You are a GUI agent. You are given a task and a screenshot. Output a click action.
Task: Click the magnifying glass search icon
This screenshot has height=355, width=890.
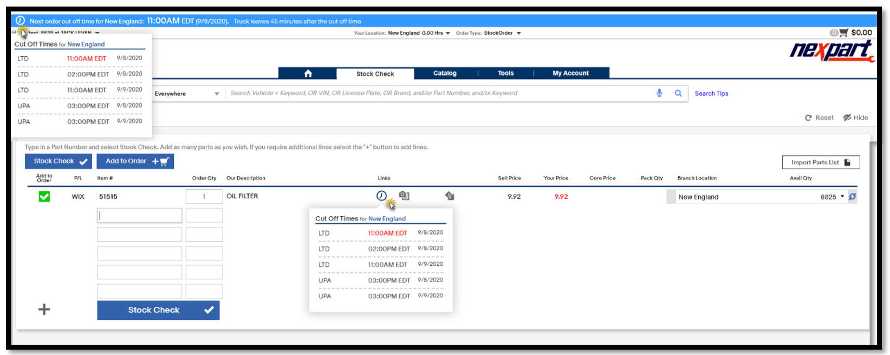[x=678, y=93]
